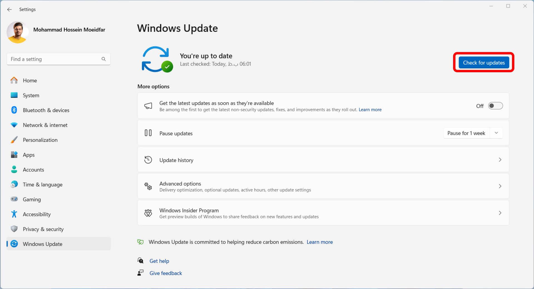Click the Accounts person icon
Image resolution: width=534 pixels, height=289 pixels.
(x=14, y=170)
